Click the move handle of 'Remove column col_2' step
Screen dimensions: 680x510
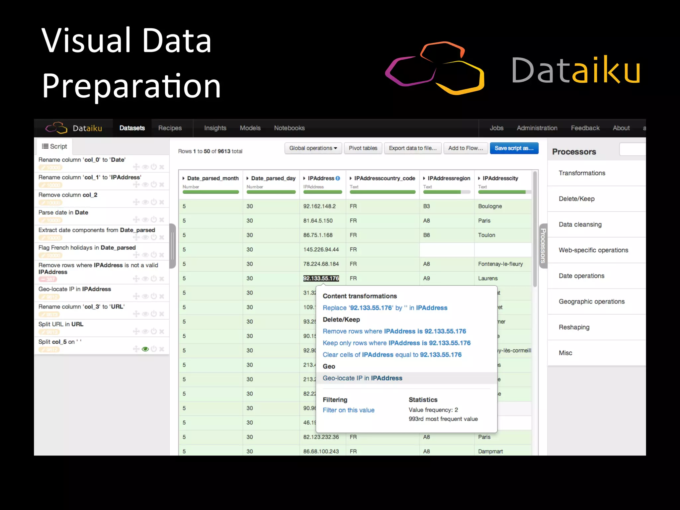(x=136, y=202)
